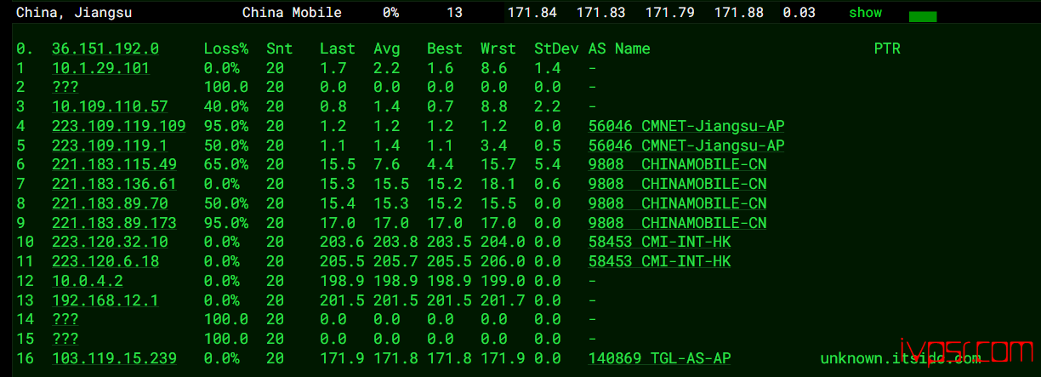Click the ??? entry at hop 15

coord(65,339)
